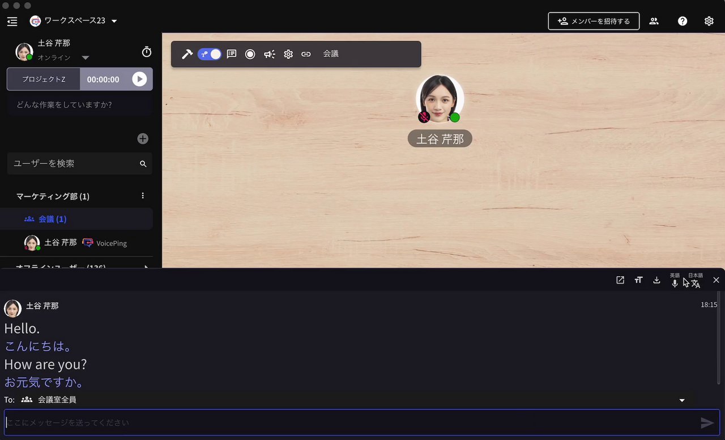The image size is (725, 440).
Task: Focus the どんな作業をしていますか? field
Action: click(80, 105)
